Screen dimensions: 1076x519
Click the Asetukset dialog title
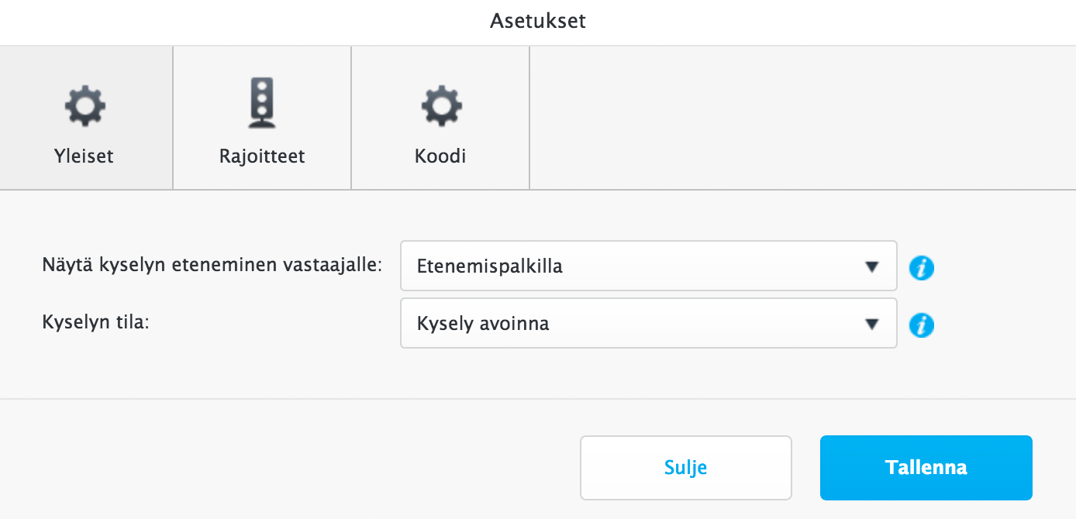pyautogui.click(x=538, y=21)
